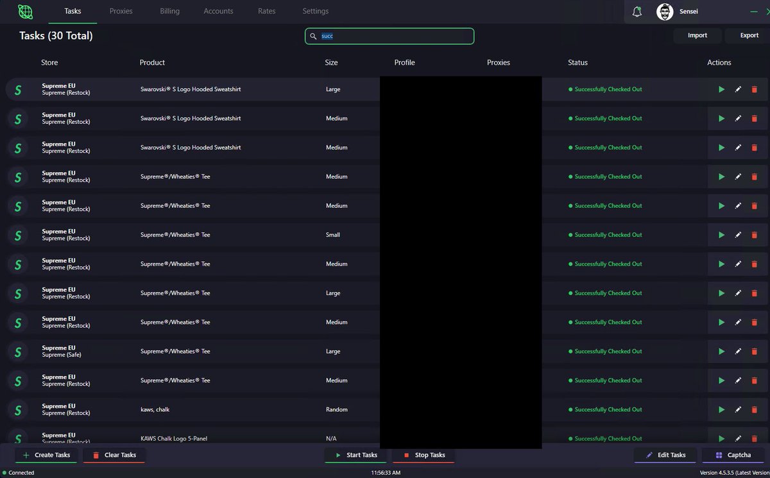Image resolution: width=770 pixels, height=478 pixels.
Task: Click status of the kaws, chalk row
Action: point(605,409)
